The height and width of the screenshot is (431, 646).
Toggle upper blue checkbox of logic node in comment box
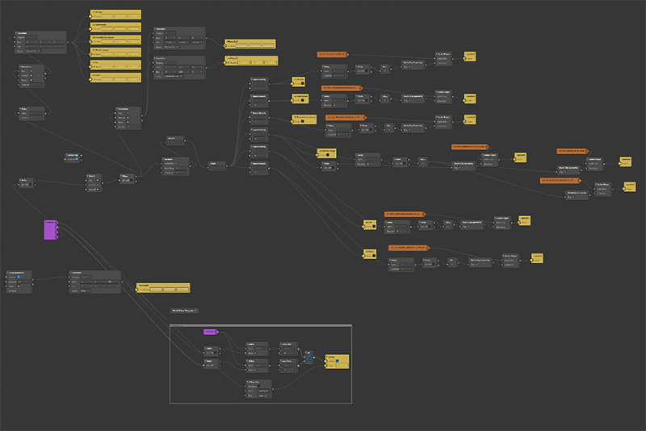(x=309, y=357)
